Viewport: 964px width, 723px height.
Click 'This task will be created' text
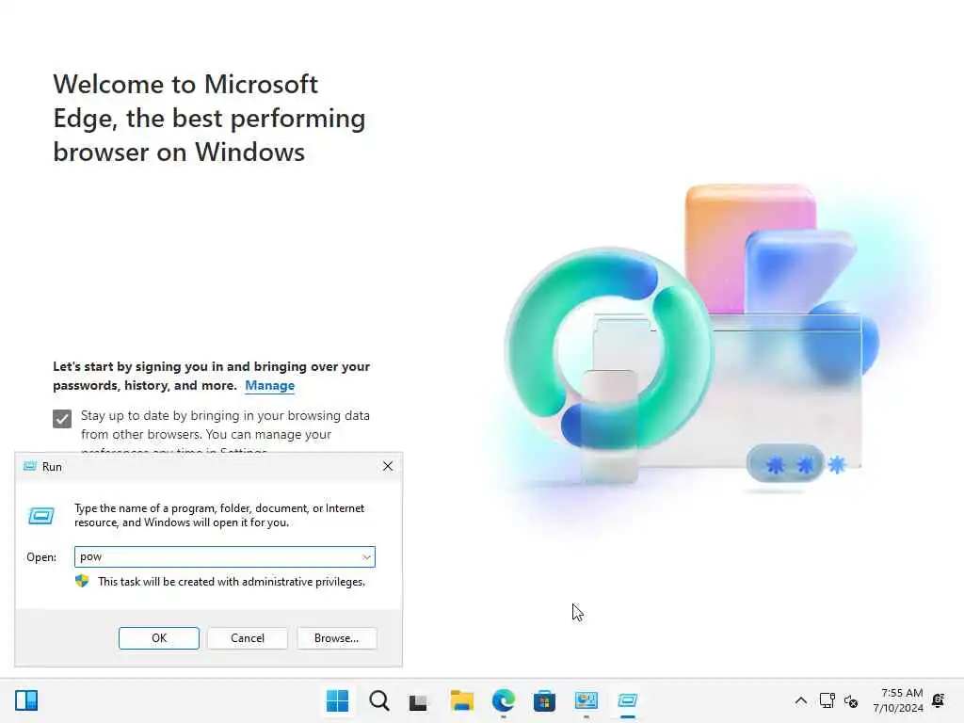[232, 582]
